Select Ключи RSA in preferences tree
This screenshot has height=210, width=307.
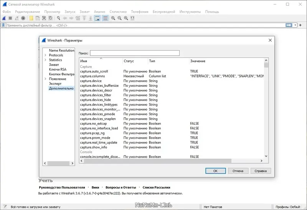(x=58, y=69)
